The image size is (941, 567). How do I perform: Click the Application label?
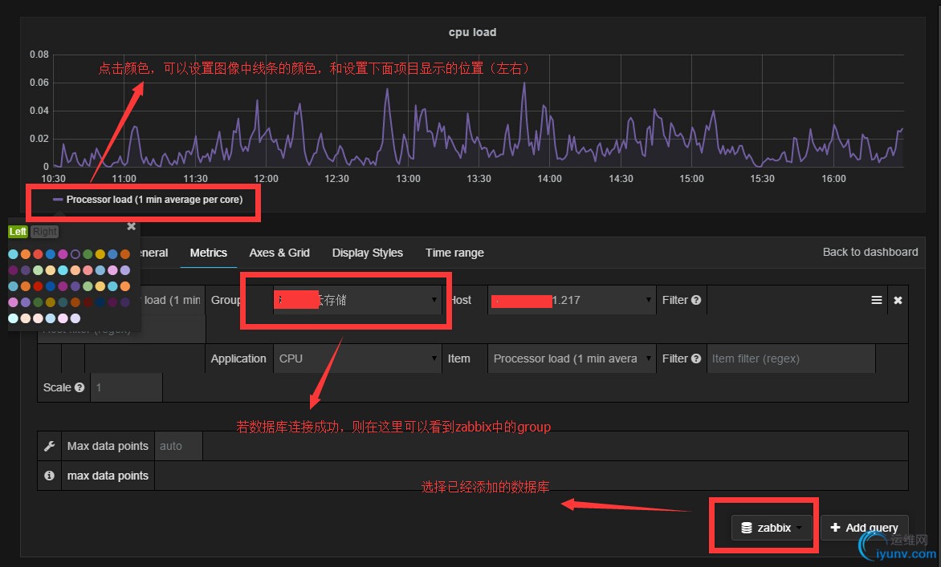tap(238, 358)
